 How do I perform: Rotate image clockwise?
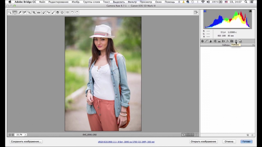coord(77,12)
